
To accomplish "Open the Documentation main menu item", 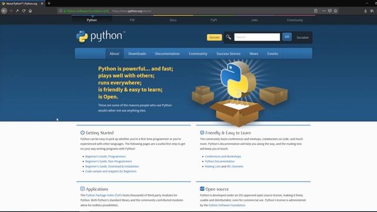I will click(167, 54).
